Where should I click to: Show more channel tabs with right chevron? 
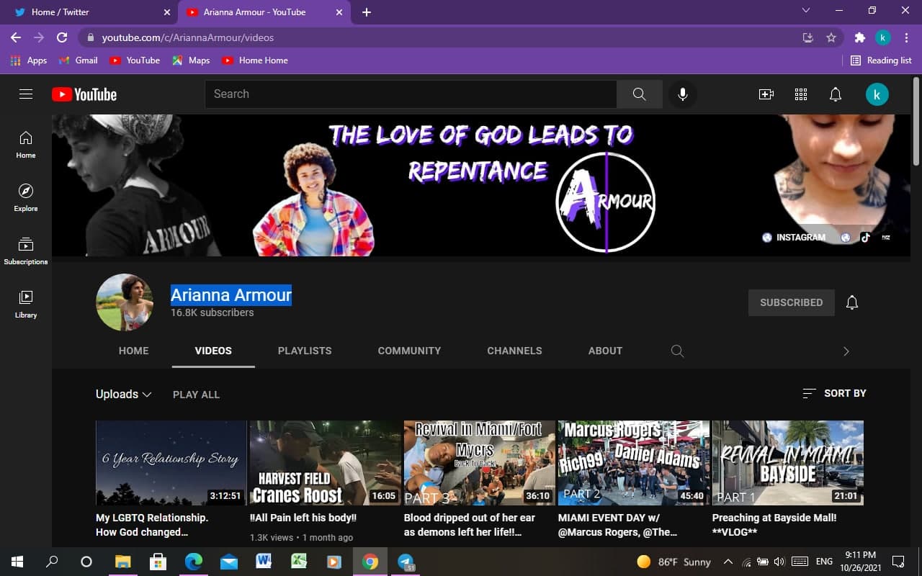846,351
